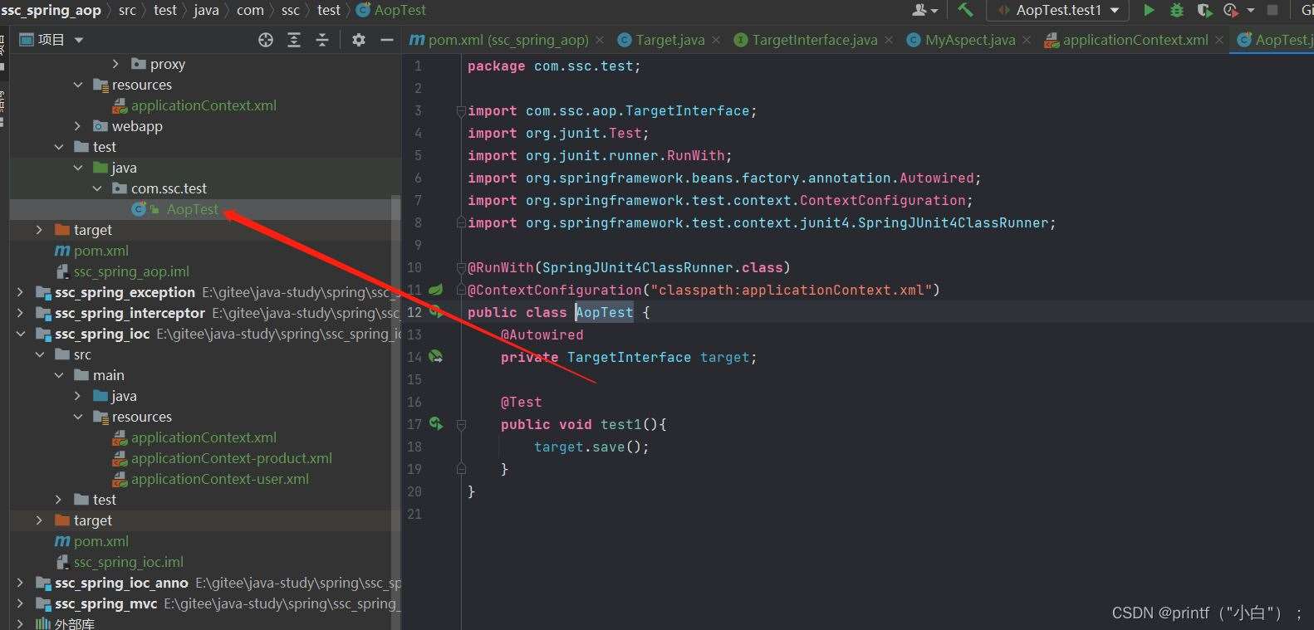The height and width of the screenshot is (630, 1314).
Task: Build project with the hammer icon
Action: click(965, 10)
